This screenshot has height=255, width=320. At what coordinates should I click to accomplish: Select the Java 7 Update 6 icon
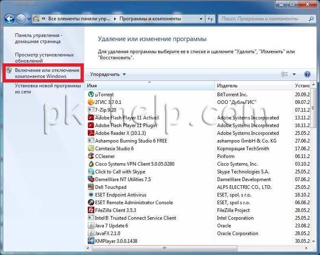point(91,226)
